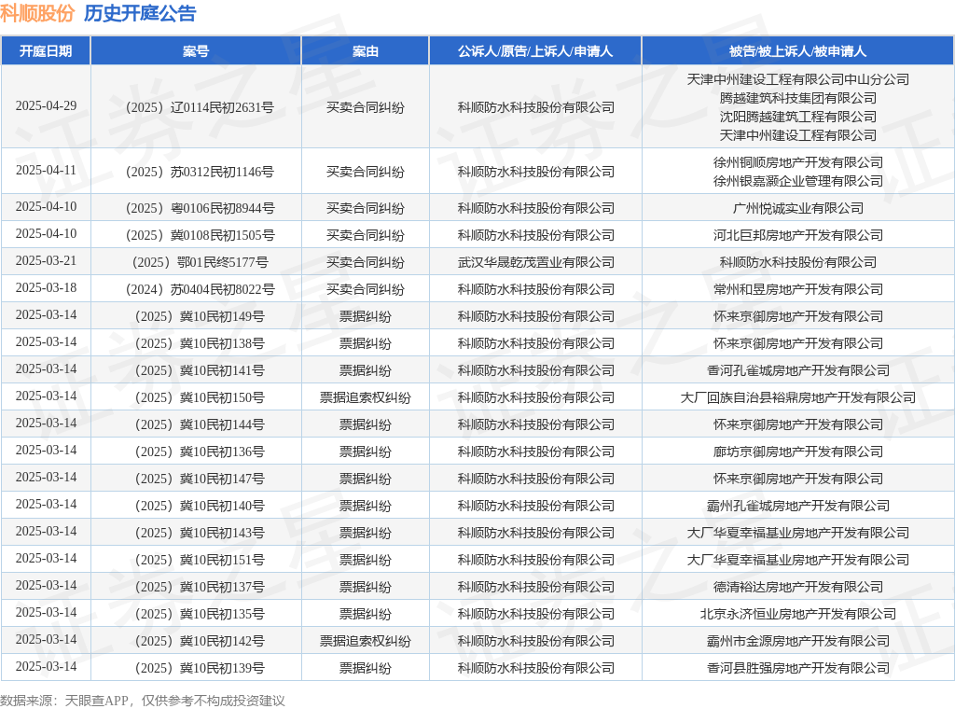Click defendant 广州悦诚实业有限公司

click(x=798, y=208)
